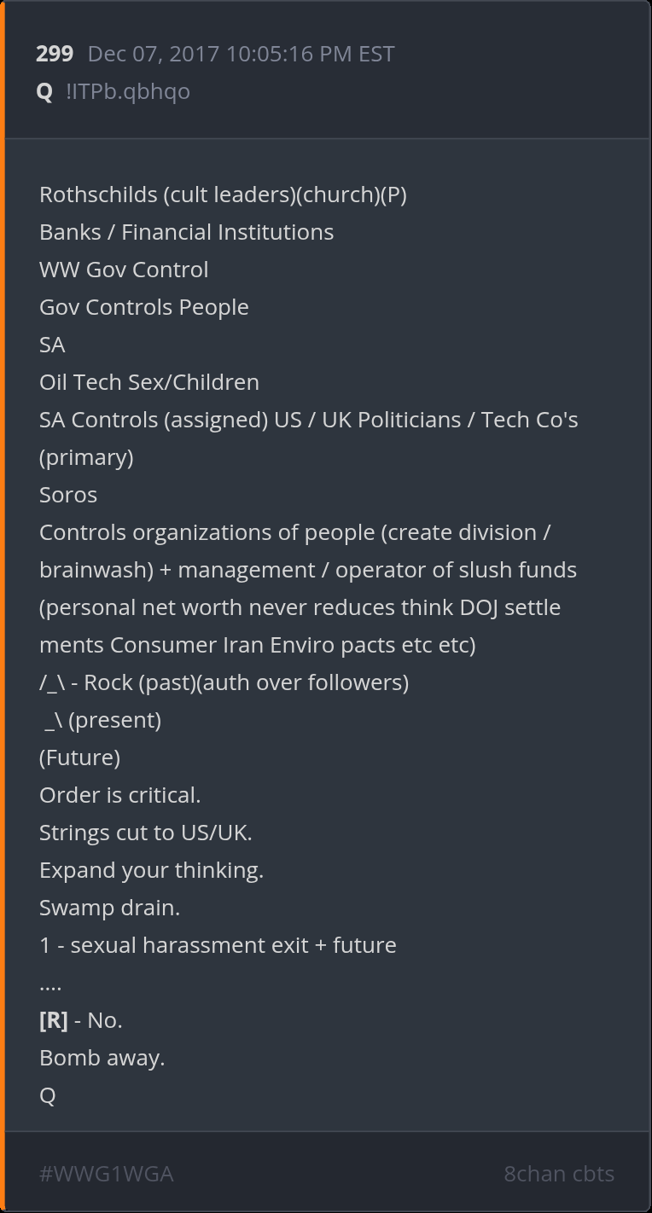Viewport: 652px width, 1213px height.
Task: Click the bold [R] marker
Action: tap(53, 1020)
